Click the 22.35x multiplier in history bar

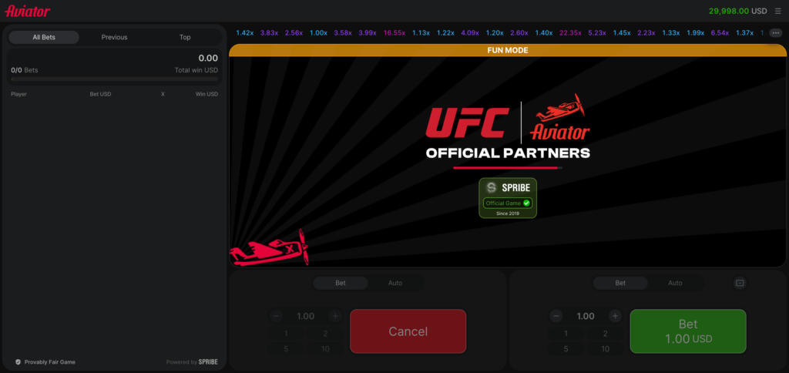[571, 33]
